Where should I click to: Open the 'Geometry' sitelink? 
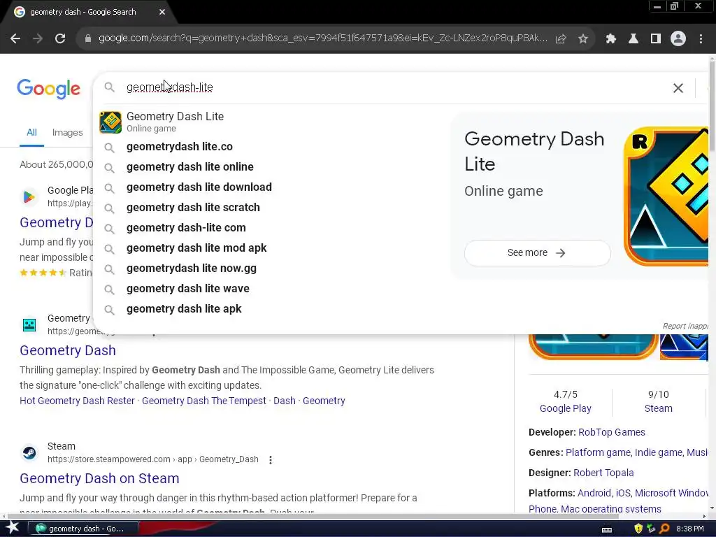(324, 401)
